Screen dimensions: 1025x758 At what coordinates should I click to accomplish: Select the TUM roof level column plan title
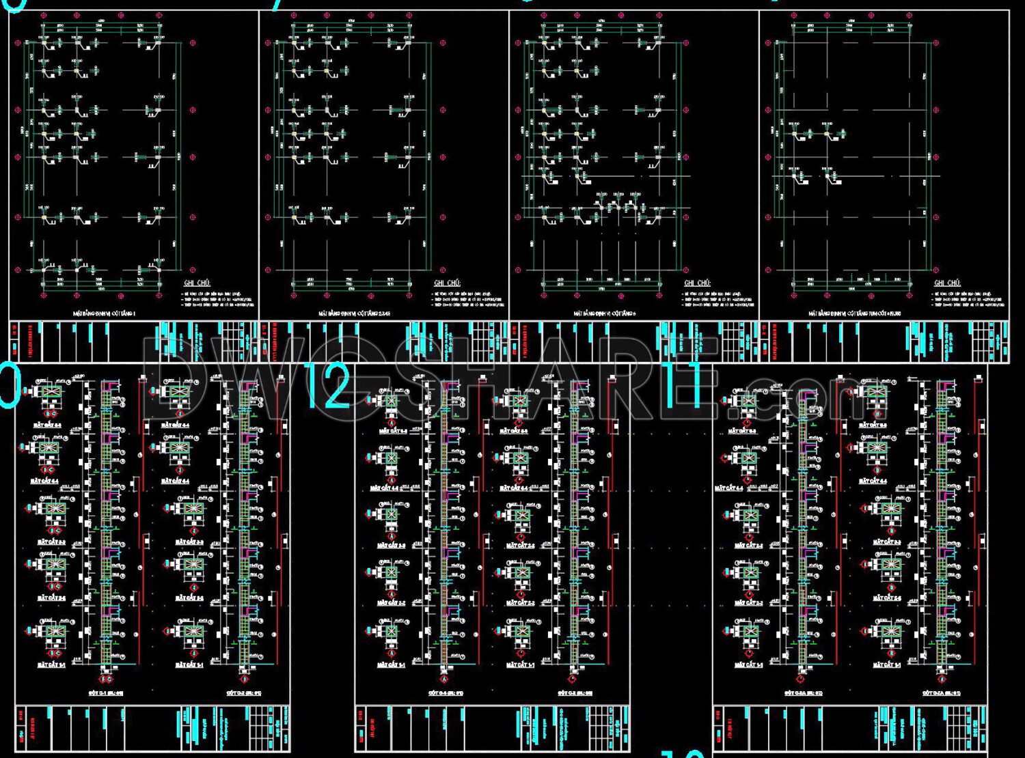pos(859,313)
